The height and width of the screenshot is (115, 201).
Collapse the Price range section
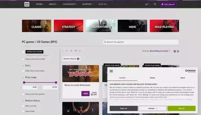tap(30, 77)
